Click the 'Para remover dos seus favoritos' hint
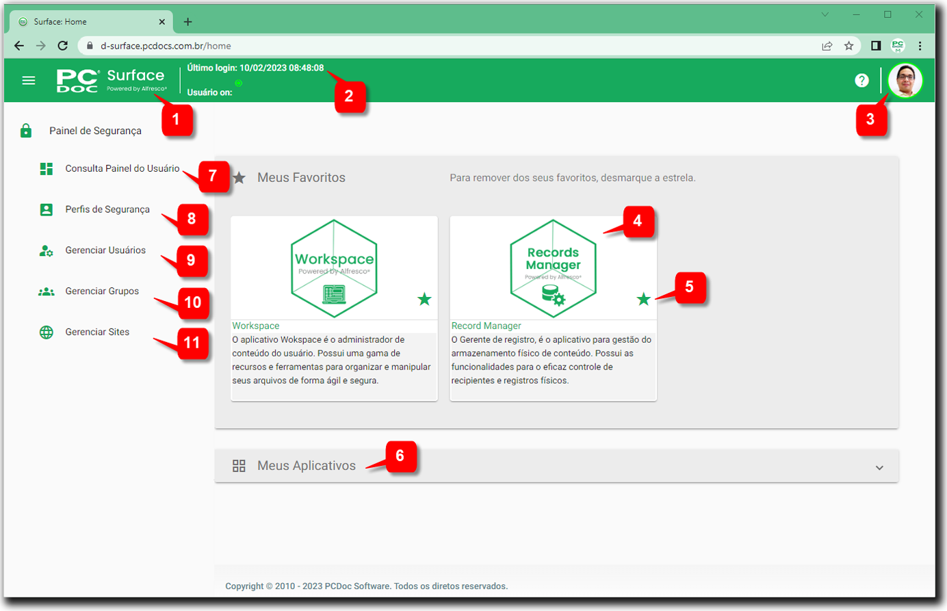Image resolution: width=947 pixels, height=611 pixels. pos(573,178)
